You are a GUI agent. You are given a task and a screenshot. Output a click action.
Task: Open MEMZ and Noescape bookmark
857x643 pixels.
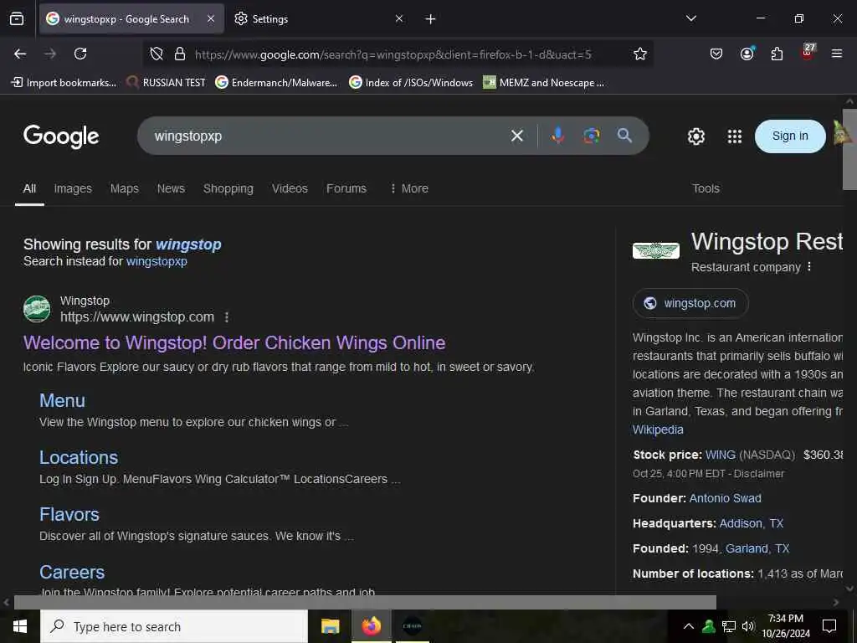coord(544,83)
